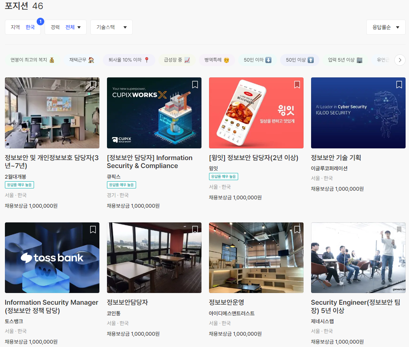Click company name 토스뱅크

[x=14, y=321]
